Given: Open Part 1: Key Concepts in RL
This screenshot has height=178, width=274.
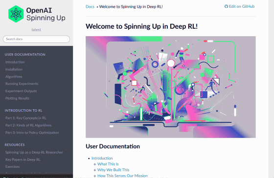Looking at the screenshot, I should pos(25,118).
